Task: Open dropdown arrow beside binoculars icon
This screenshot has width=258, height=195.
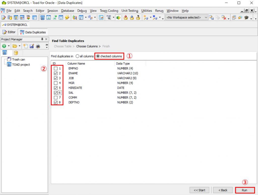Action: (x=113, y=17)
